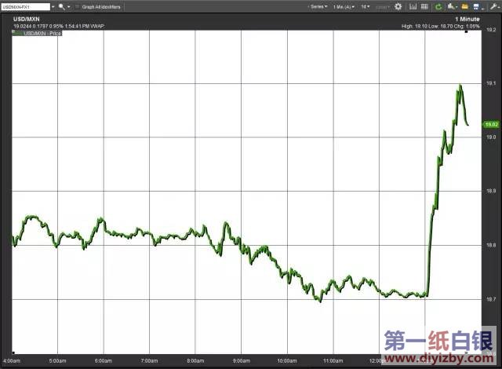
Task: Open the 1 Min interval dropdown
Action: click(x=344, y=6)
